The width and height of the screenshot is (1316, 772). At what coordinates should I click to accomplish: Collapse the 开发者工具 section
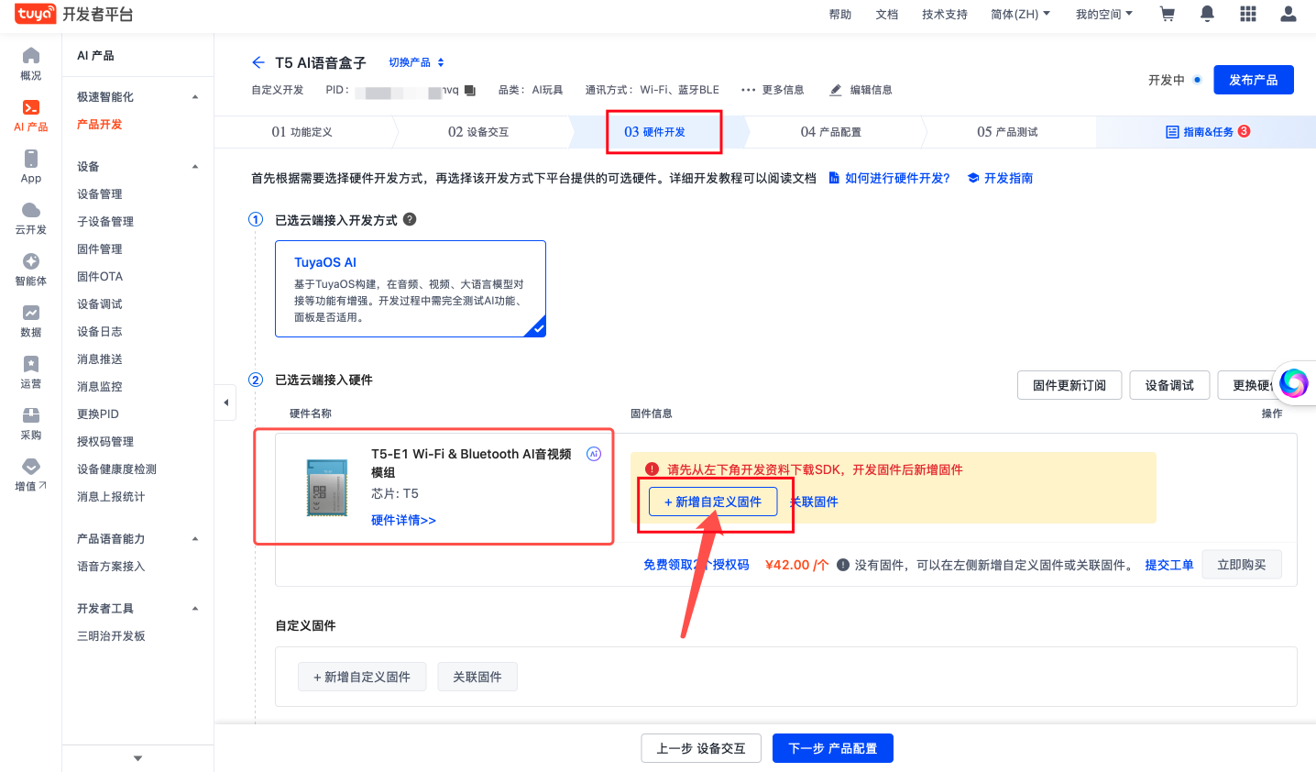194,608
